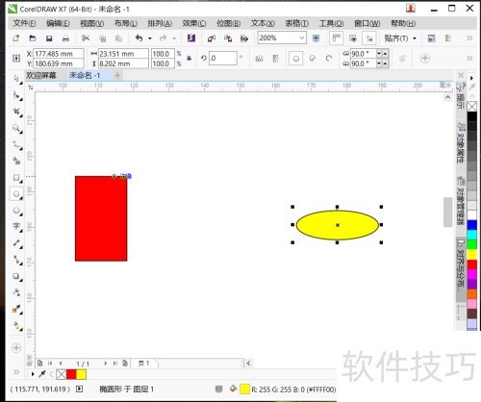Click the vertical scrollbar thumb

click(447, 212)
